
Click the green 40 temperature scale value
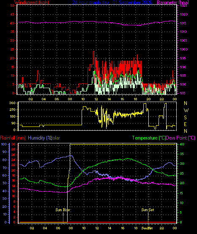pyautogui.click(x=182, y=144)
